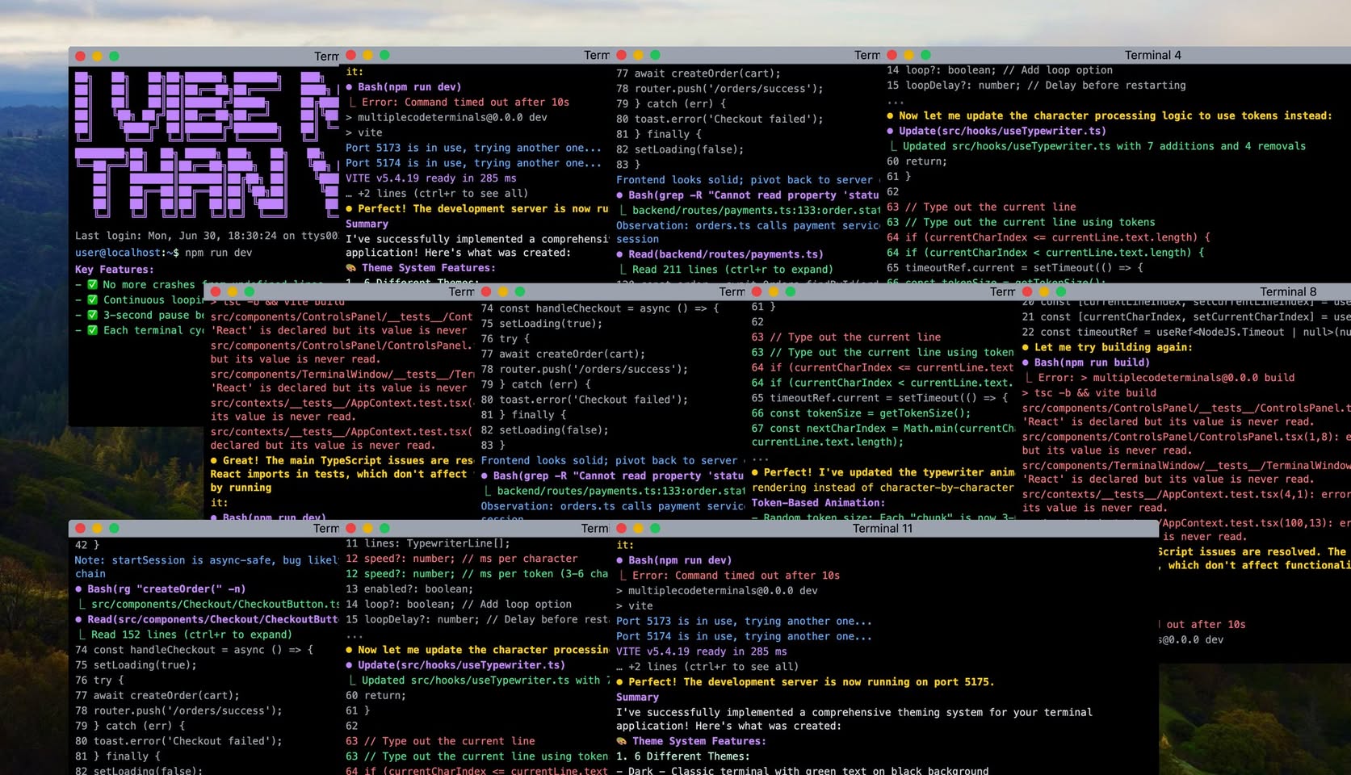Click the green dot before "Perfect! The development server is now running"

(x=619, y=681)
